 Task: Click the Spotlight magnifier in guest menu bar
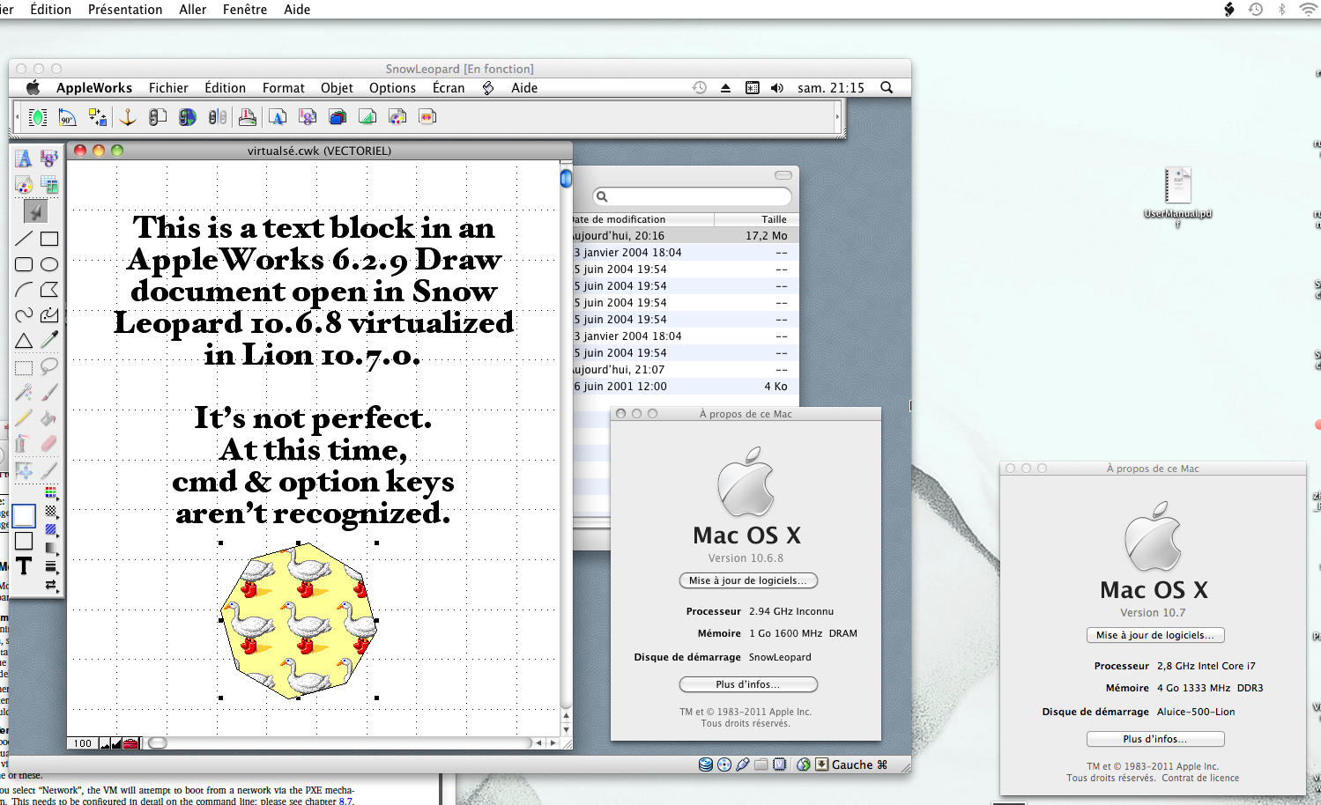tap(887, 88)
